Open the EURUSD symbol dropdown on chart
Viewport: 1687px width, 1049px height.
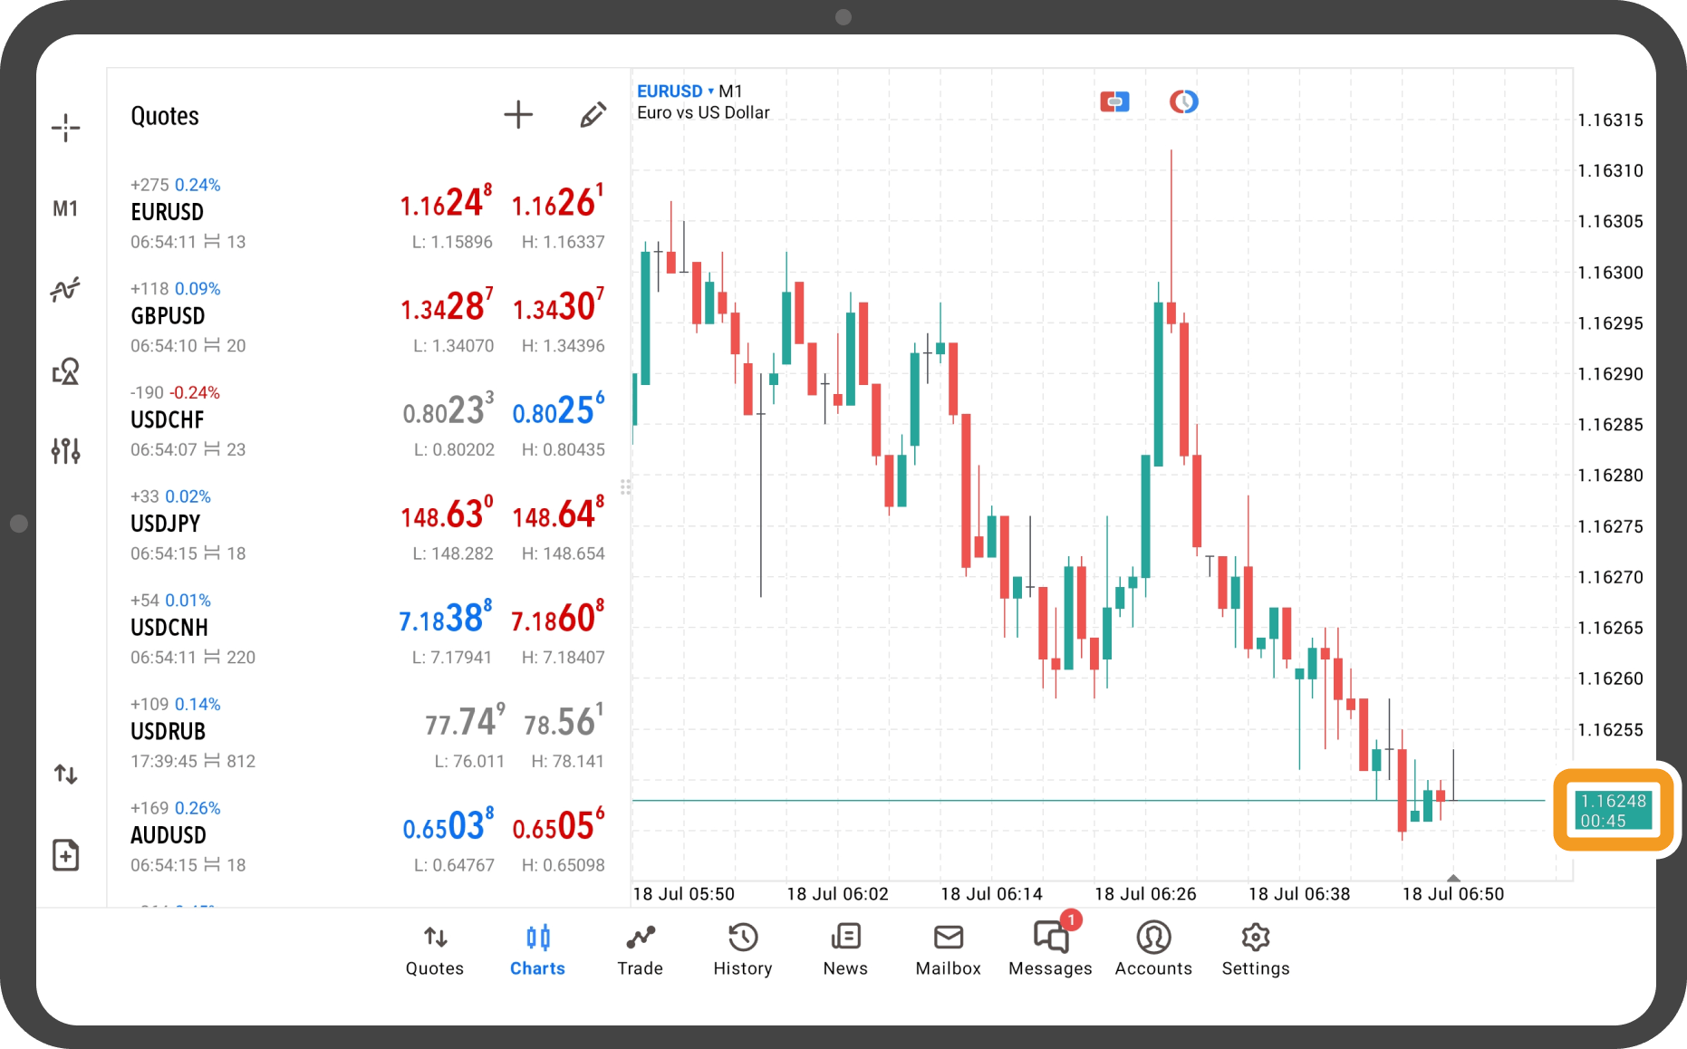[675, 91]
